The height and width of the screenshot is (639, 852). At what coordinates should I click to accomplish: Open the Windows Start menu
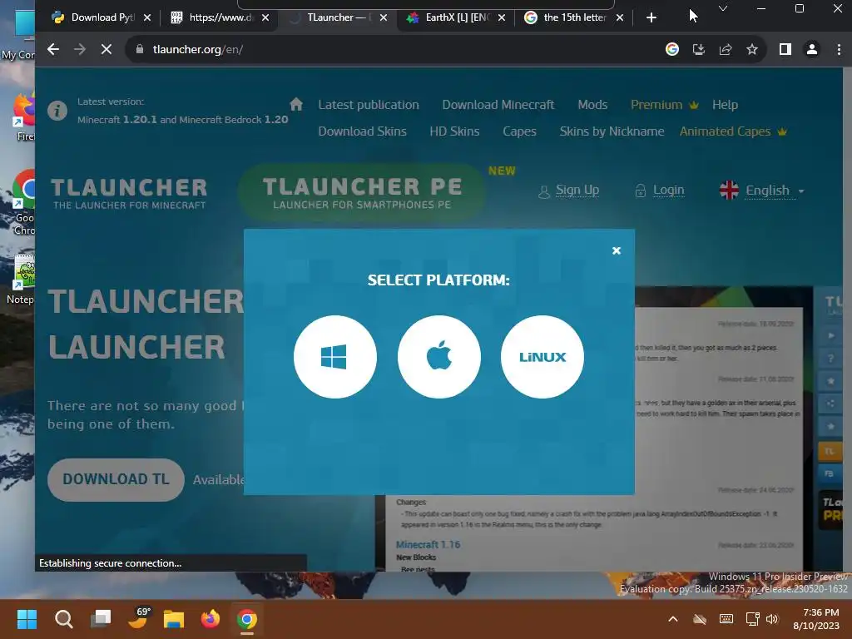click(x=27, y=619)
